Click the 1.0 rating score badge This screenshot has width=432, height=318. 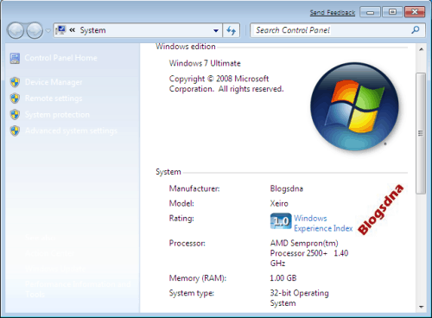click(281, 221)
